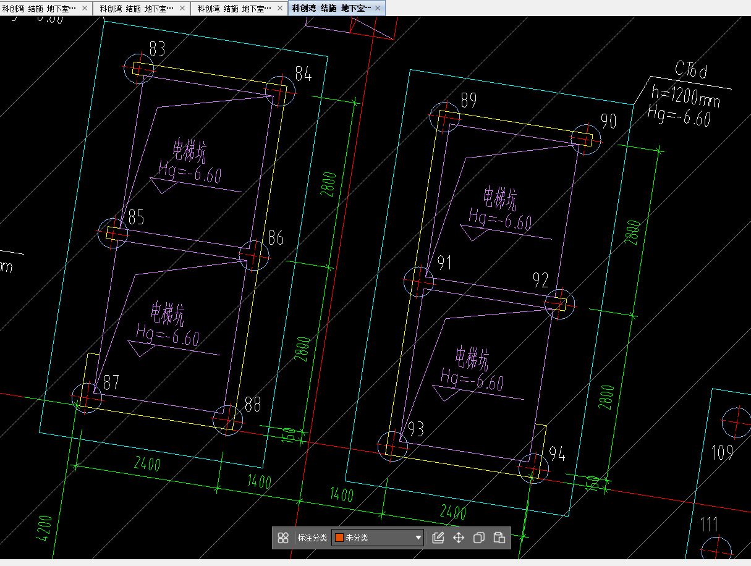Image resolution: width=751 pixels, height=566 pixels.
Task: Close the active bold drawing tab
Action: 378,8
